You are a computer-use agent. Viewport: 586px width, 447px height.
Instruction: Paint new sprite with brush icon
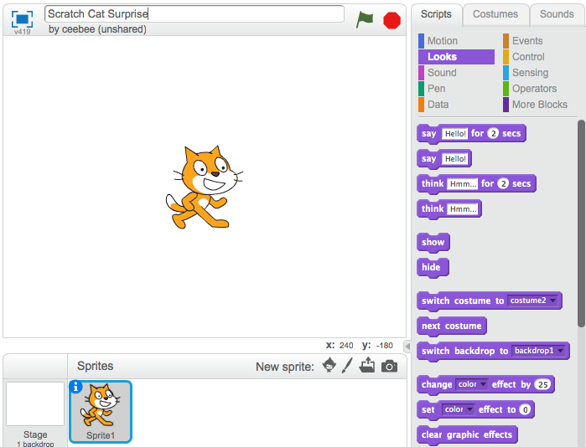point(347,365)
